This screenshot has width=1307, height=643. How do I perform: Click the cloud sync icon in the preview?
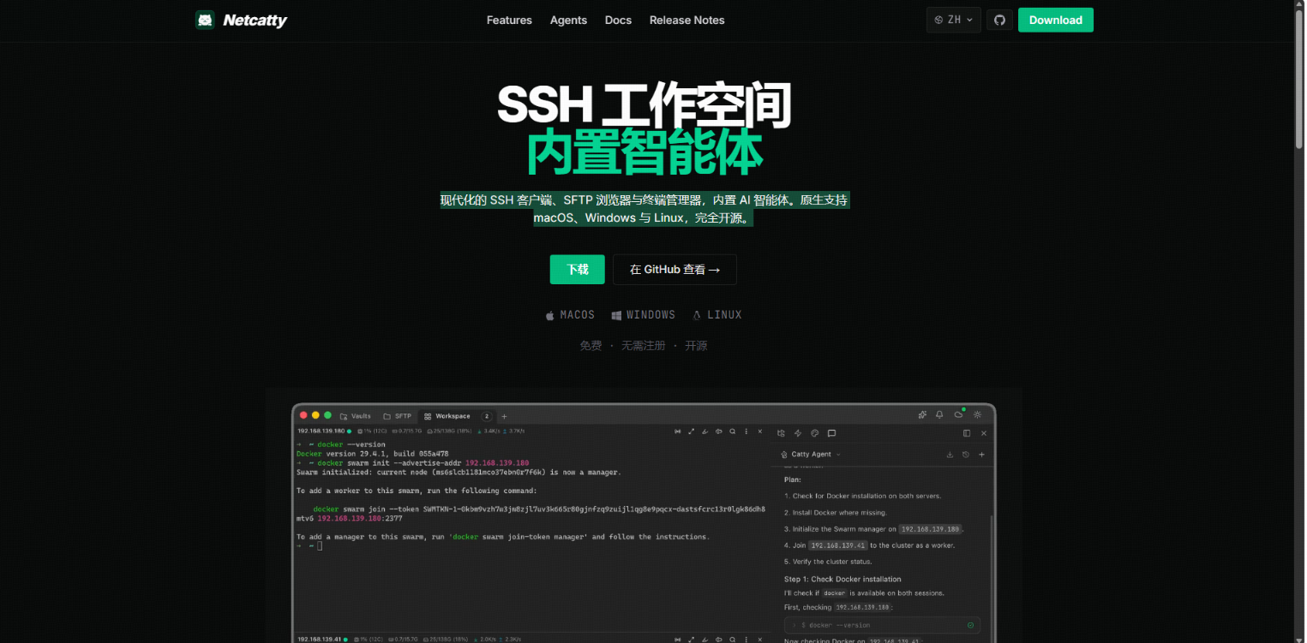(959, 414)
